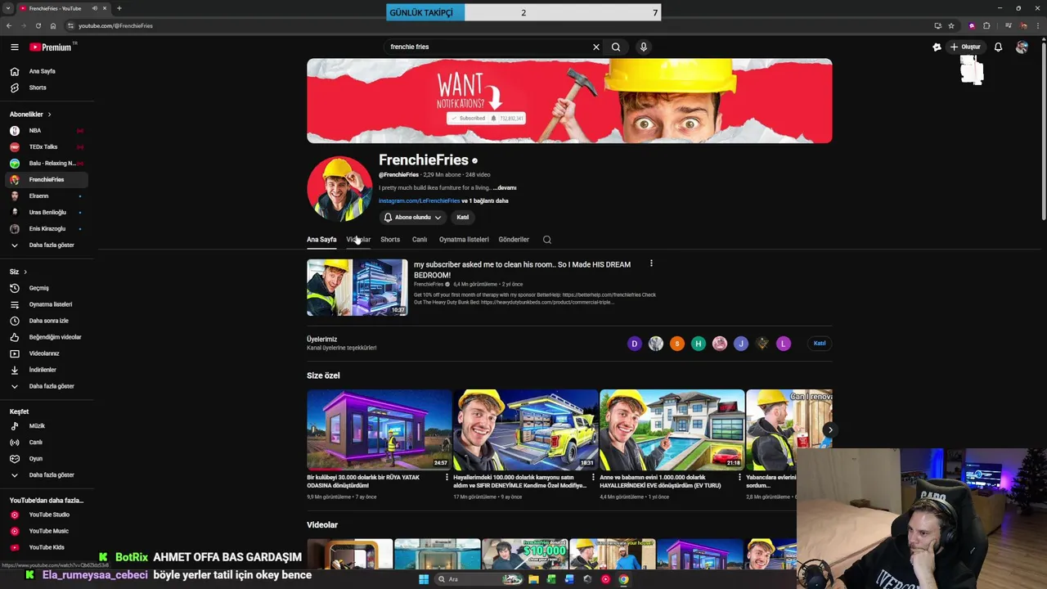Select FrenchieFries in the subscriptions list
1047x589 pixels.
point(45,179)
